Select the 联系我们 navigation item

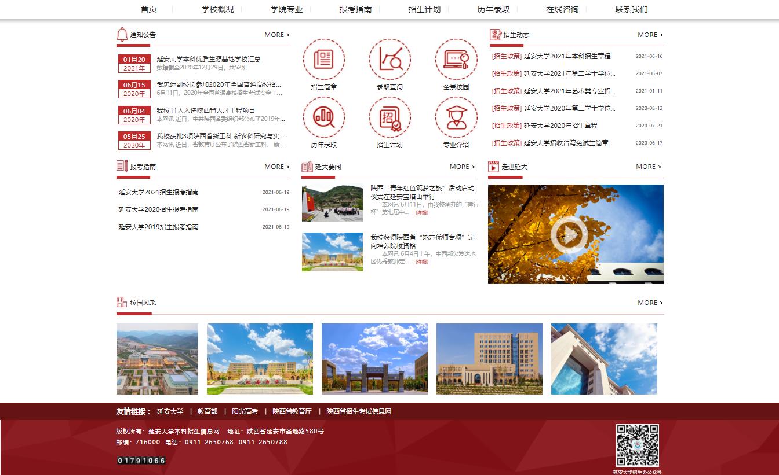coord(631,9)
